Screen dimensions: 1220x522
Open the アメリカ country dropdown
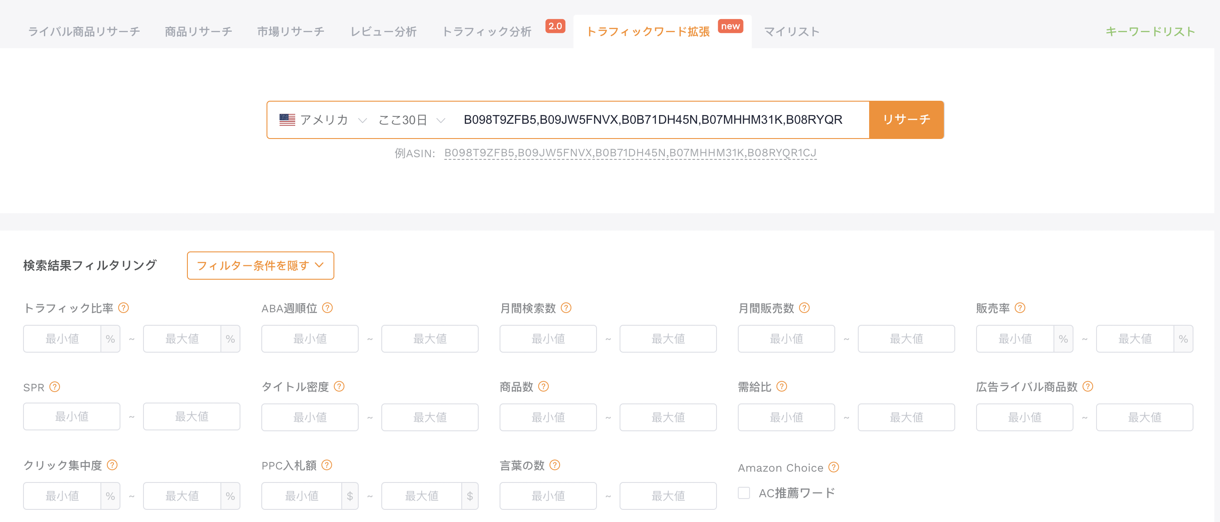point(323,120)
